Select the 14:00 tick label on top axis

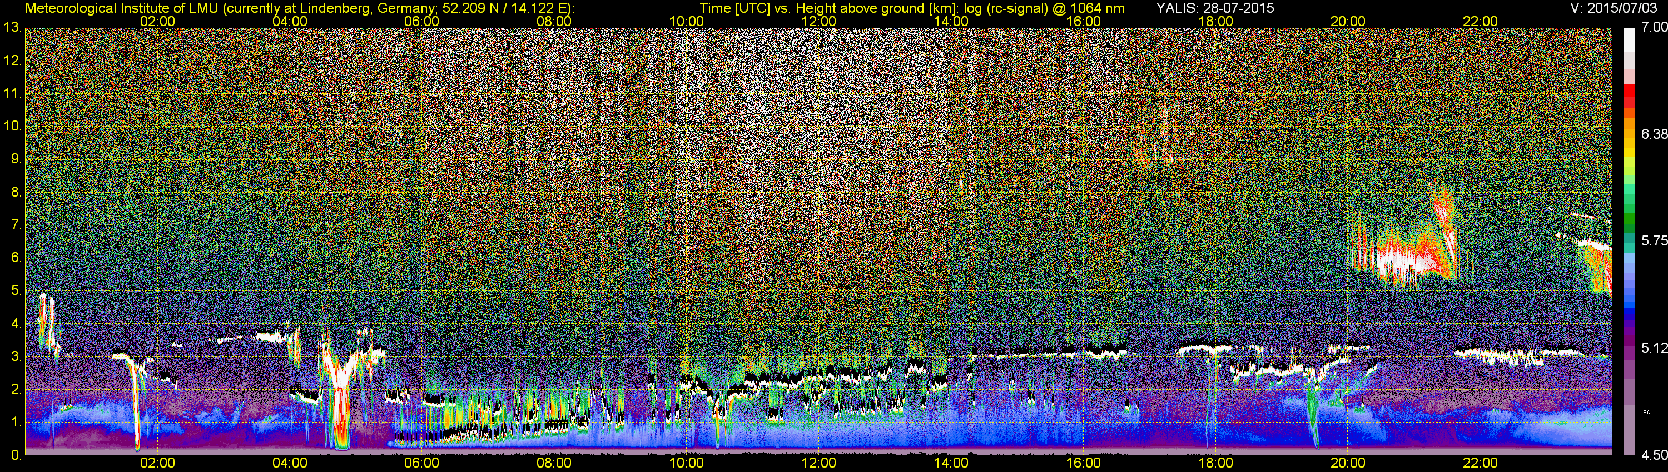(951, 21)
